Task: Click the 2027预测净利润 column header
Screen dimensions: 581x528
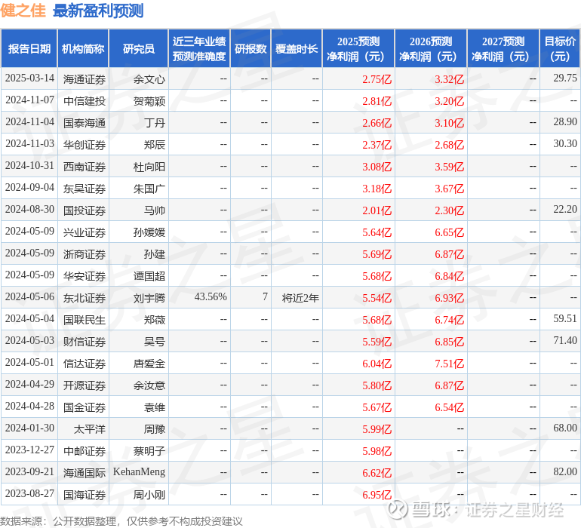Action: 503,48
